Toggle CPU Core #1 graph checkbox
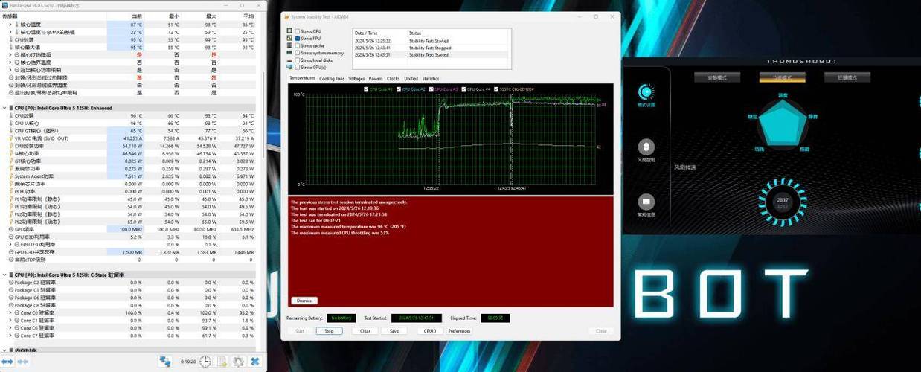 point(366,89)
